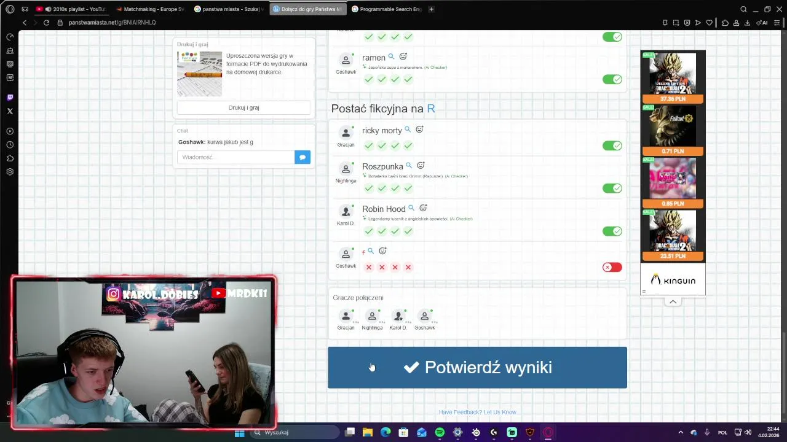This screenshot has height=442, width=787.
Task: Select the Dołącz do gry Państwa Miasta tab
Action: 307,9
